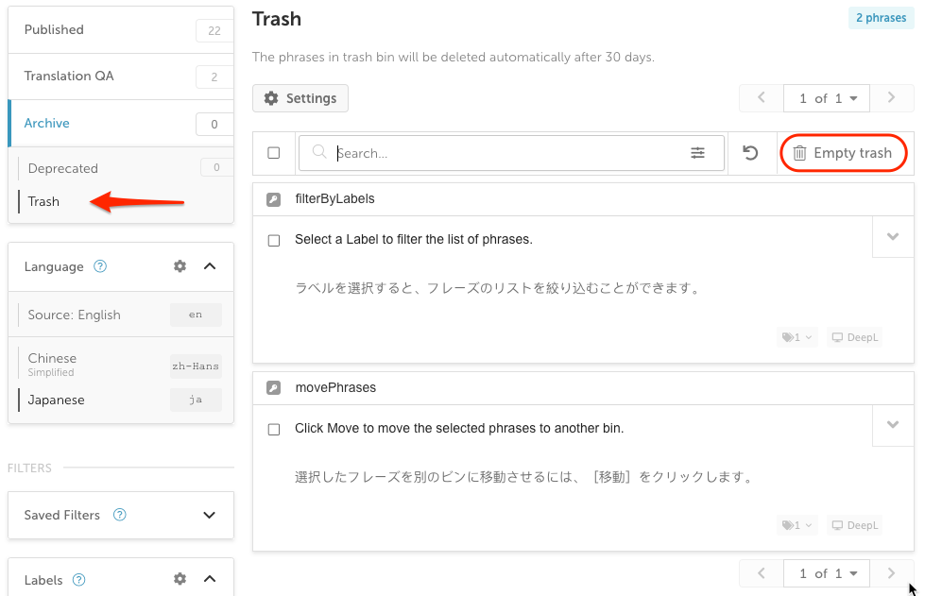This screenshot has height=596, width=925.
Task: Click the Labels gear settings icon
Action: (180, 579)
